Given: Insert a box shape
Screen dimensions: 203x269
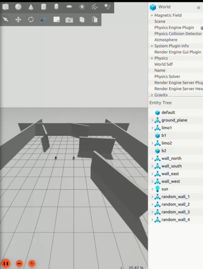Looking at the screenshot, I should 6,7.
